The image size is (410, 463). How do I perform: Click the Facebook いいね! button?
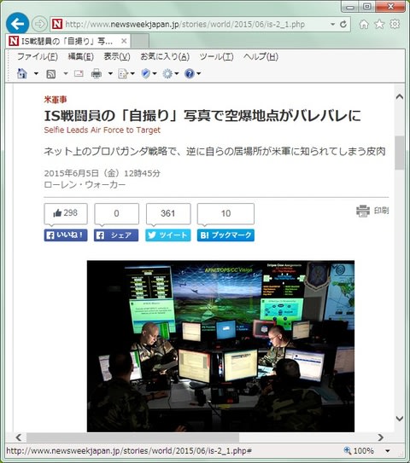[x=66, y=235]
